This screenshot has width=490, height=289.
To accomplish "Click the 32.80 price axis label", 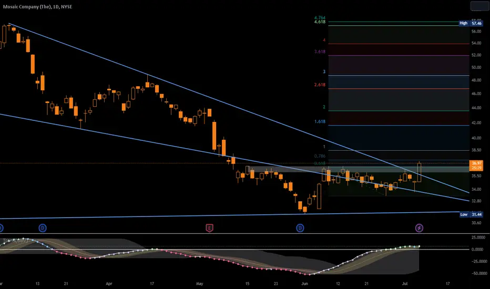I will point(476,201).
